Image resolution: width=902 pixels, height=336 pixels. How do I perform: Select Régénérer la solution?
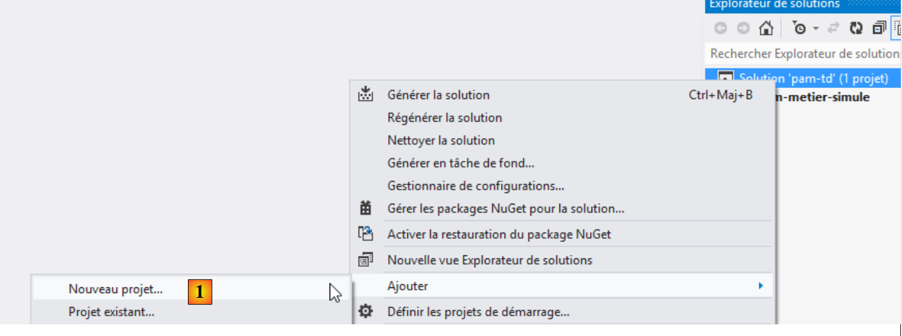tap(444, 118)
